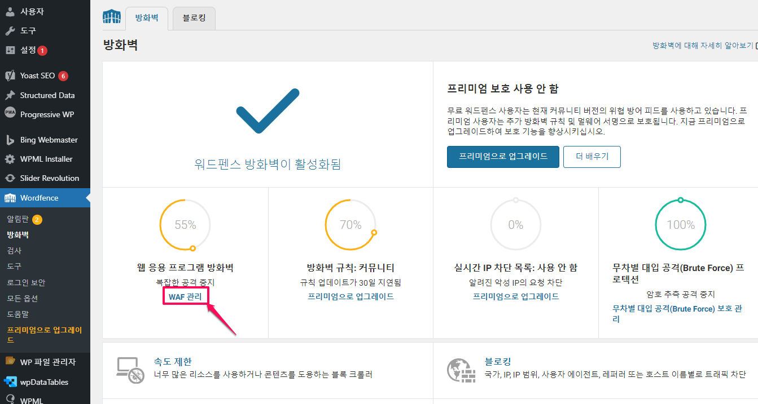Click the 0% real-time IP blocklist gauge

point(516,225)
